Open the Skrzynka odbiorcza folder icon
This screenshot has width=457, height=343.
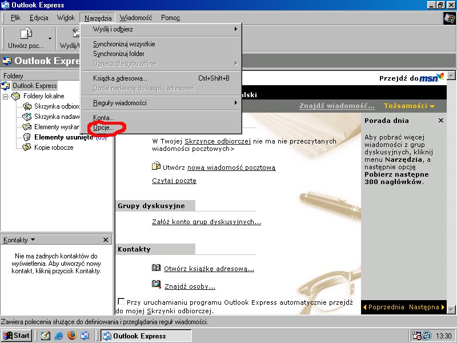(x=27, y=106)
